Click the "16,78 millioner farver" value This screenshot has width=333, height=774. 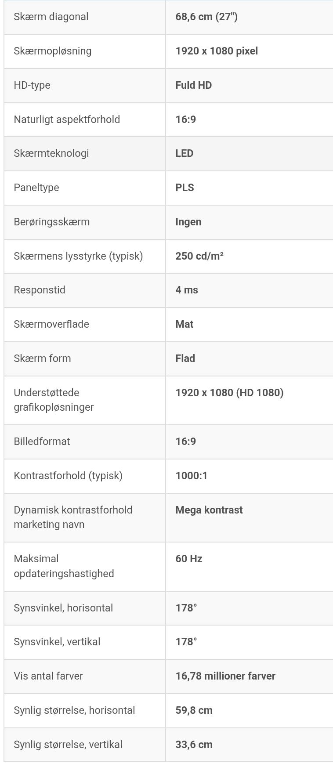pyautogui.click(x=225, y=676)
